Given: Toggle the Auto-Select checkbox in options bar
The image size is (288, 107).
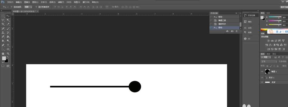Looking at the screenshot, I should [x=12, y=7].
